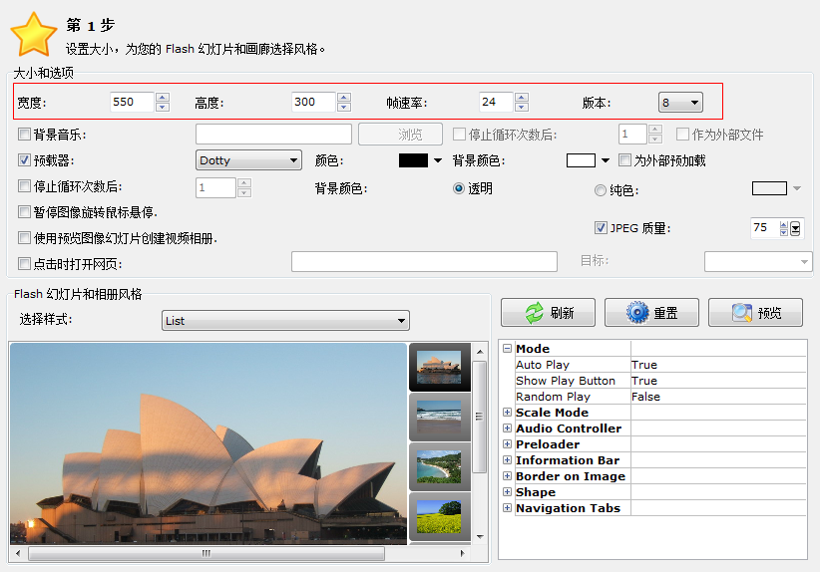Check 使用预览图像幻灯片创建视频相册 option
The height and width of the screenshot is (572, 820).
(24, 238)
